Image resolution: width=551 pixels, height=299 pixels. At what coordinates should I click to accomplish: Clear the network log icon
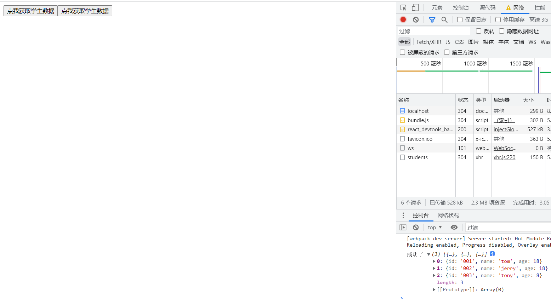pyautogui.click(x=416, y=20)
